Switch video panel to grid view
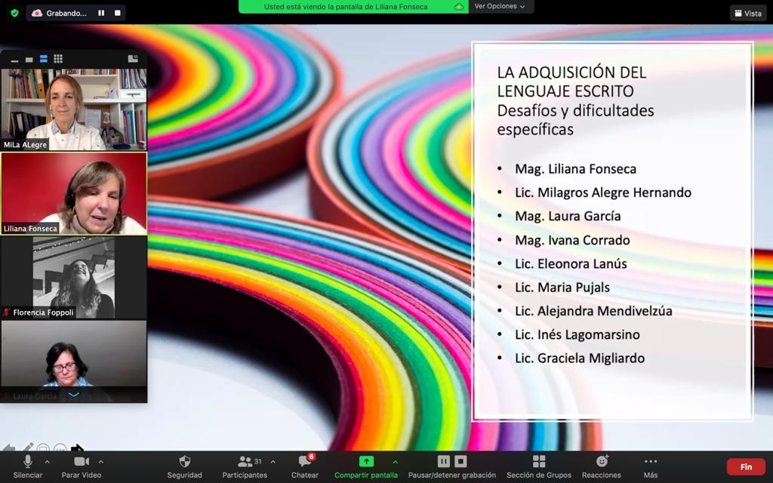This screenshot has height=483, width=773. point(58,59)
